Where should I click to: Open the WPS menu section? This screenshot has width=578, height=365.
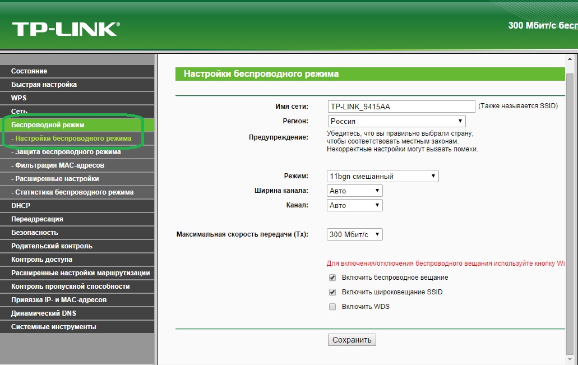19,98
